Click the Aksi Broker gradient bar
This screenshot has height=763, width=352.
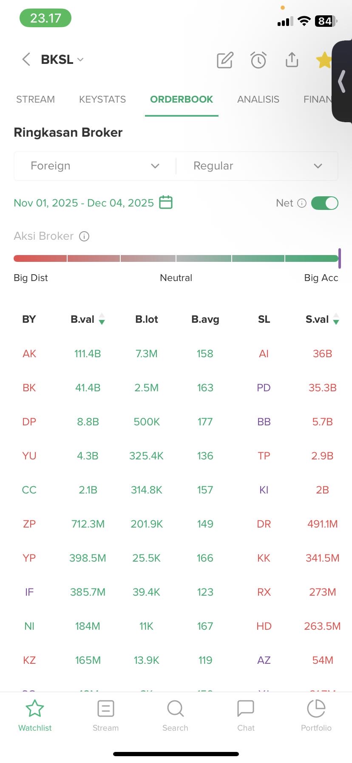[176, 258]
